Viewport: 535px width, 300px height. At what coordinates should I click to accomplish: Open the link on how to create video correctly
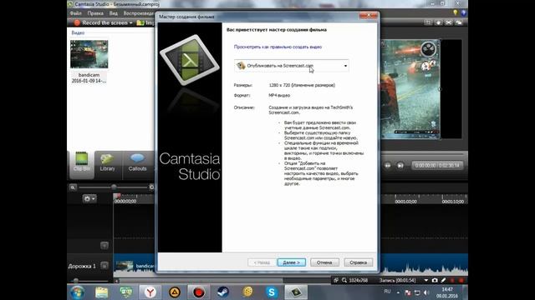coord(278,47)
